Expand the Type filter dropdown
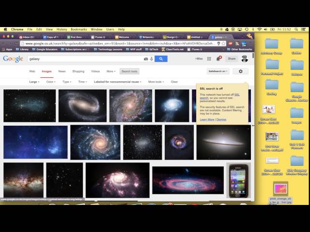Viewport: 310px width, 232px height. click(x=67, y=82)
